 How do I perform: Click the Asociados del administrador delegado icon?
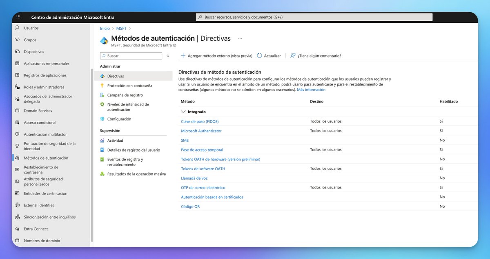click(17, 99)
